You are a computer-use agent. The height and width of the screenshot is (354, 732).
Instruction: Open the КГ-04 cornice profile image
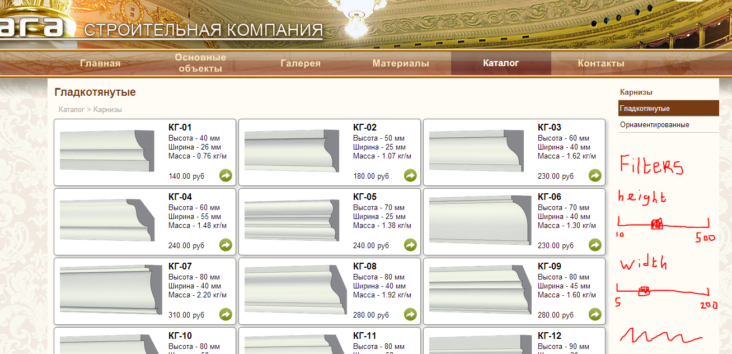pos(106,221)
